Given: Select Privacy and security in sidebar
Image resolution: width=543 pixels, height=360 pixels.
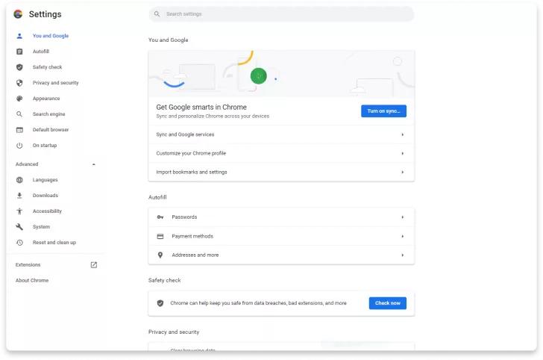Looking at the screenshot, I should [55, 83].
